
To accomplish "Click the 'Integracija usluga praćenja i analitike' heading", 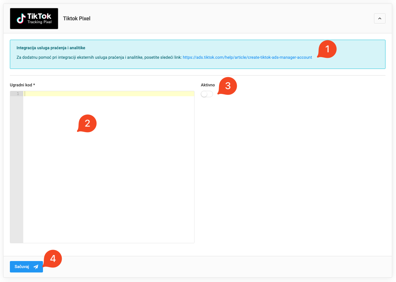I will [51, 48].
